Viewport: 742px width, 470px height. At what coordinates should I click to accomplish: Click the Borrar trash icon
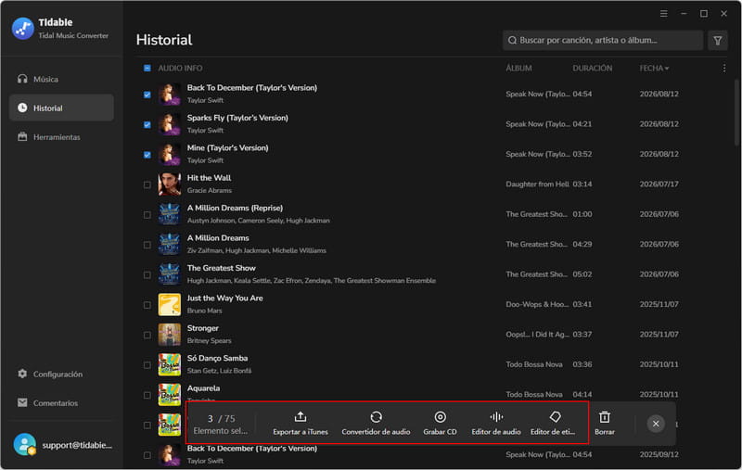click(605, 417)
